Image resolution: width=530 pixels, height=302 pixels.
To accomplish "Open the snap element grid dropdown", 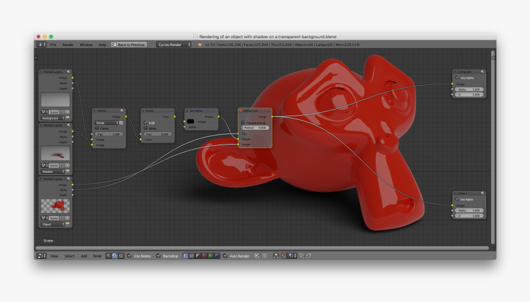I will [x=292, y=256].
